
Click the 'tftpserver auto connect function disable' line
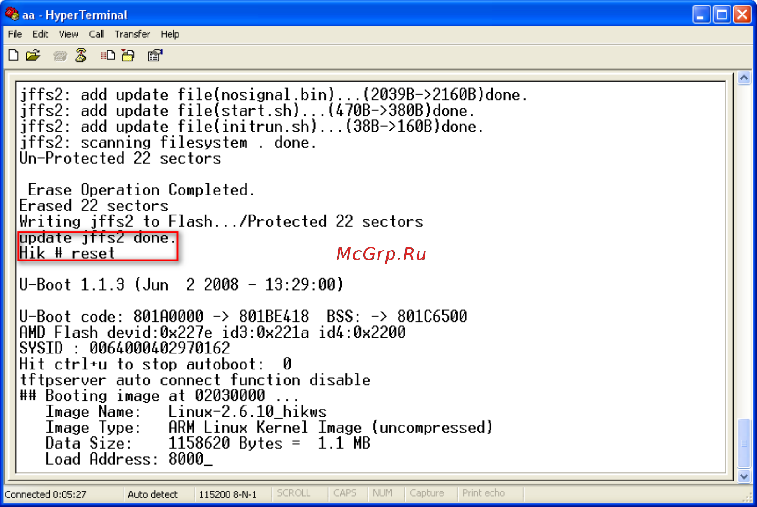(195, 380)
